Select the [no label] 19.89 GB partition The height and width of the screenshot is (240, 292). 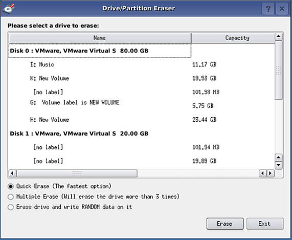(x=48, y=161)
